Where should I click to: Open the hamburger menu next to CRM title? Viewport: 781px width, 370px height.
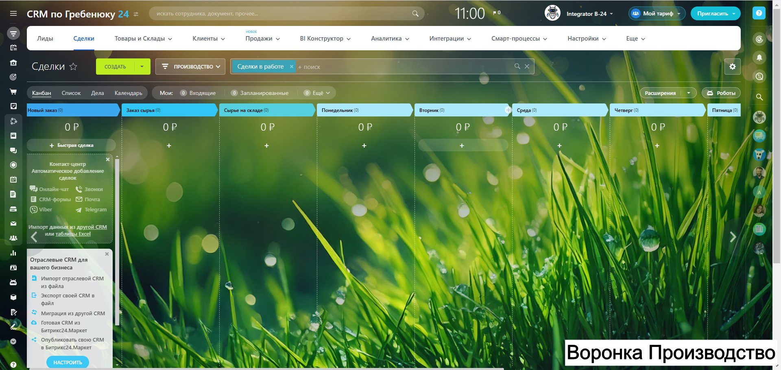pyautogui.click(x=13, y=13)
